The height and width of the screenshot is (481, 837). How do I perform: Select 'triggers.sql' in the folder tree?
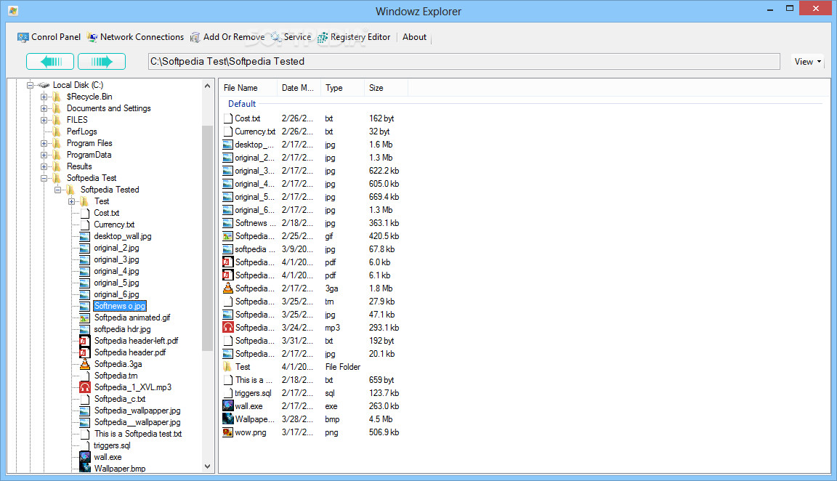[x=112, y=446]
